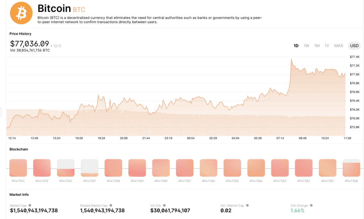The height and width of the screenshot is (219, 364).
Task: Click the Vol 30,034,761,736 BTC text
Action: 30,50
